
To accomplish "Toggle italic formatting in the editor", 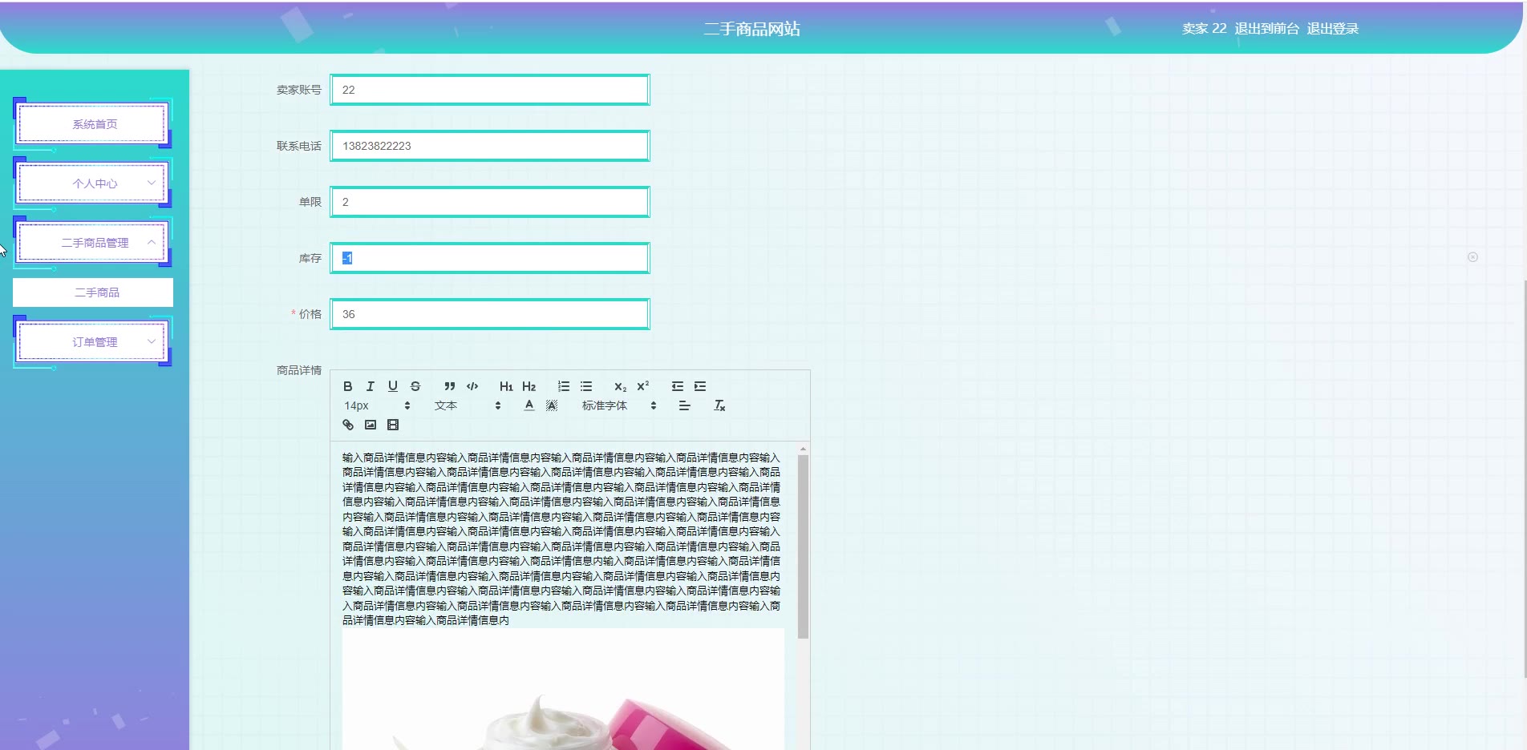I will pos(371,386).
